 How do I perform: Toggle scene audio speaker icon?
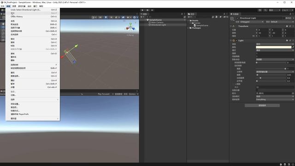coord(111,18)
